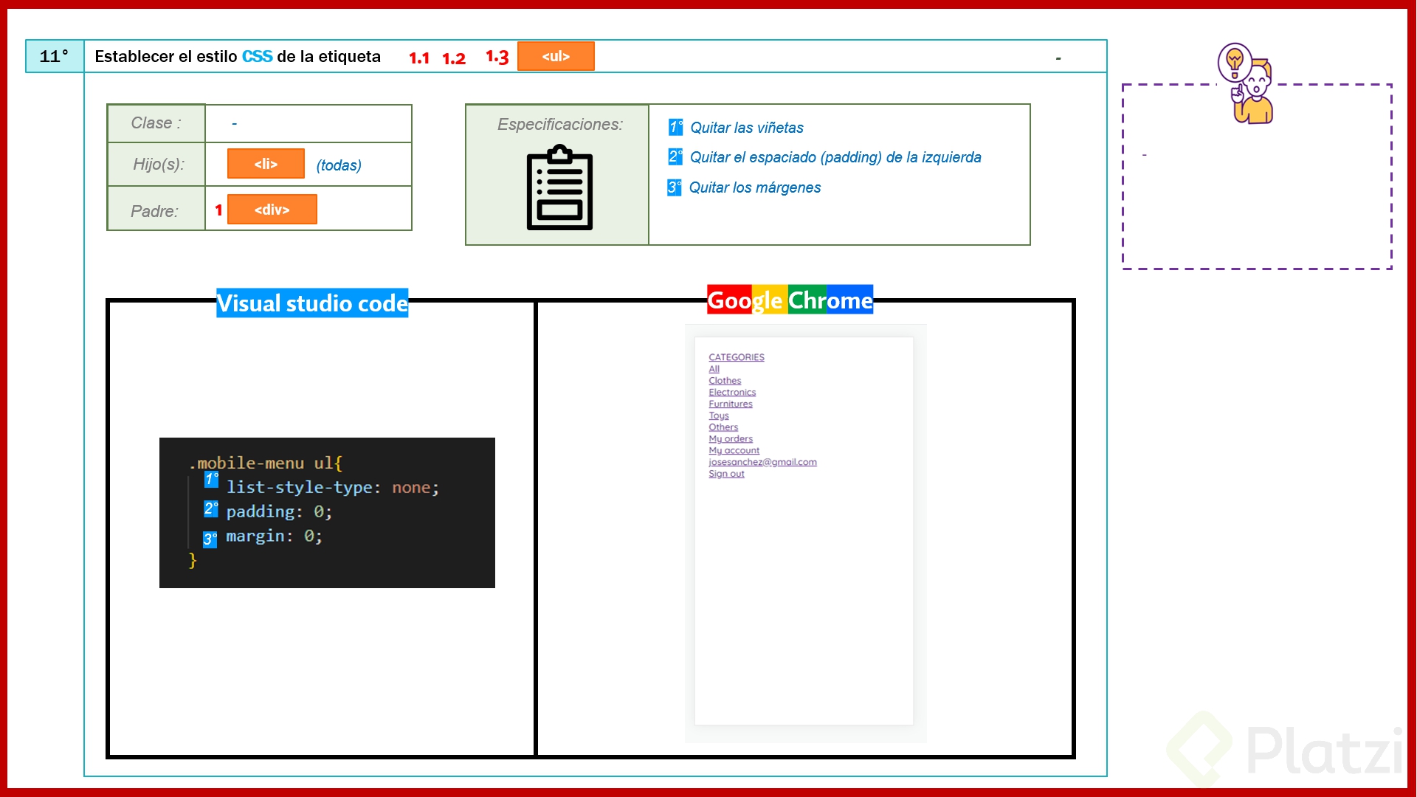
Task: Click the <ul> tag in the title bar
Action: pyautogui.click(x=556, y=55)
